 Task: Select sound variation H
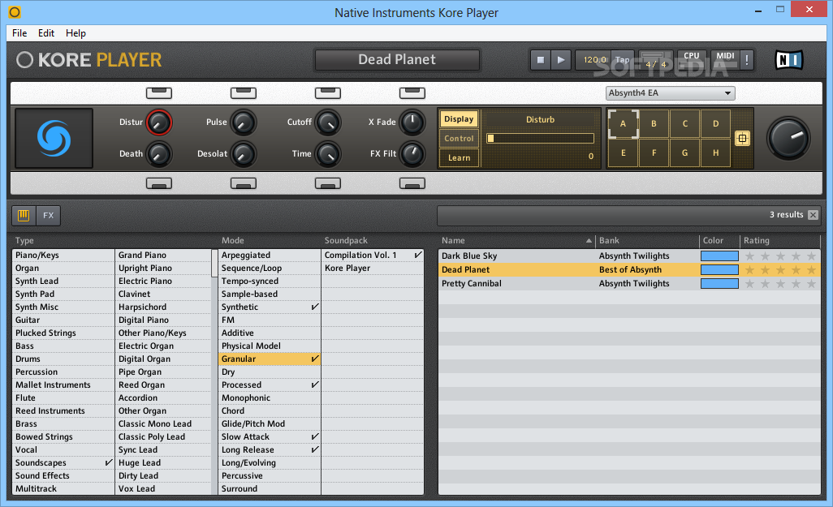click(x=715, y=153)
